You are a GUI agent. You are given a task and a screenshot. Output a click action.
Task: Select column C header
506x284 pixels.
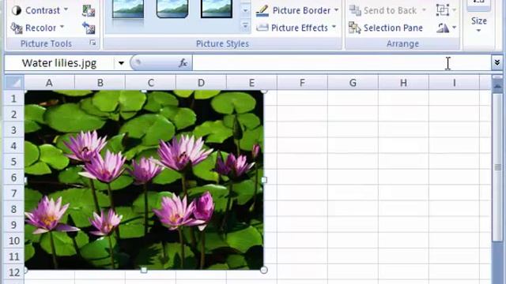coord(151,83)
